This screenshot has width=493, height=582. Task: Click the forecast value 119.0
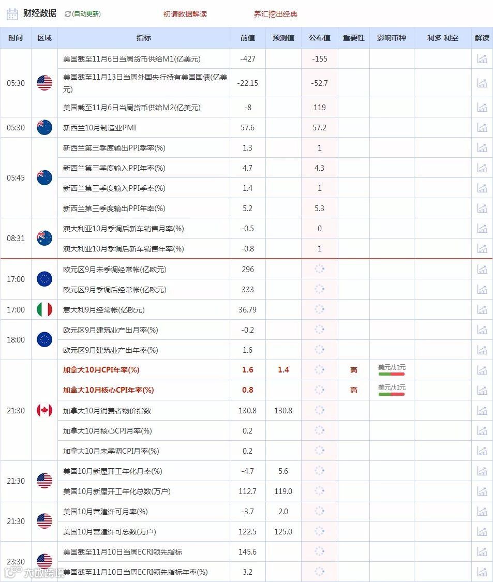pyautogui.click(x=283, y=491)
